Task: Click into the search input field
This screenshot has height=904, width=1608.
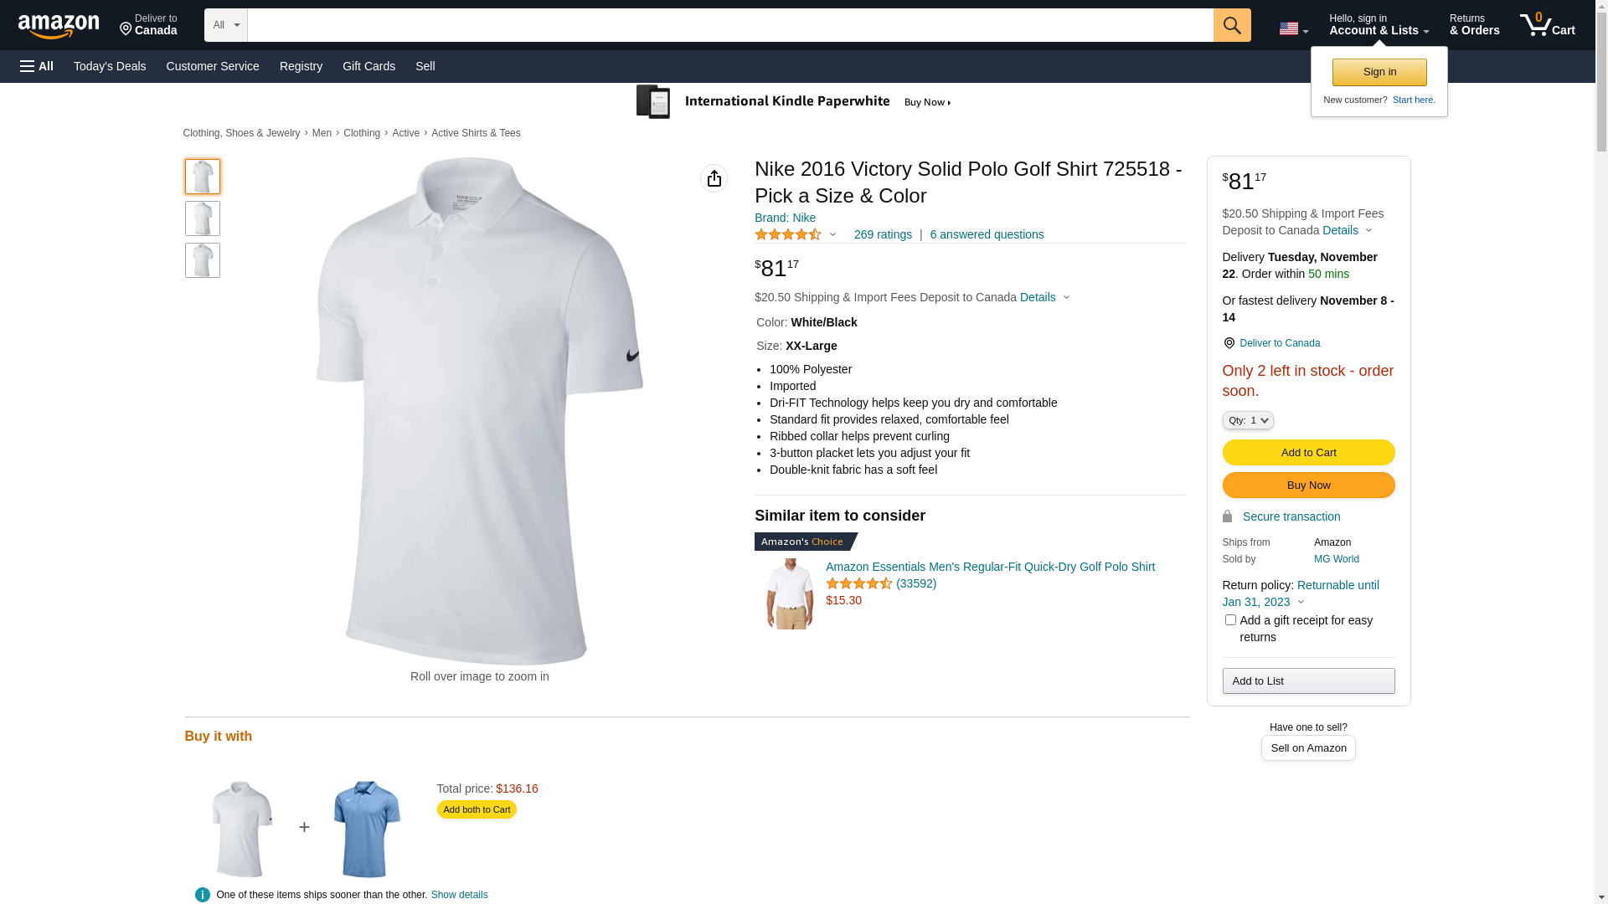Action: [730, 25]
